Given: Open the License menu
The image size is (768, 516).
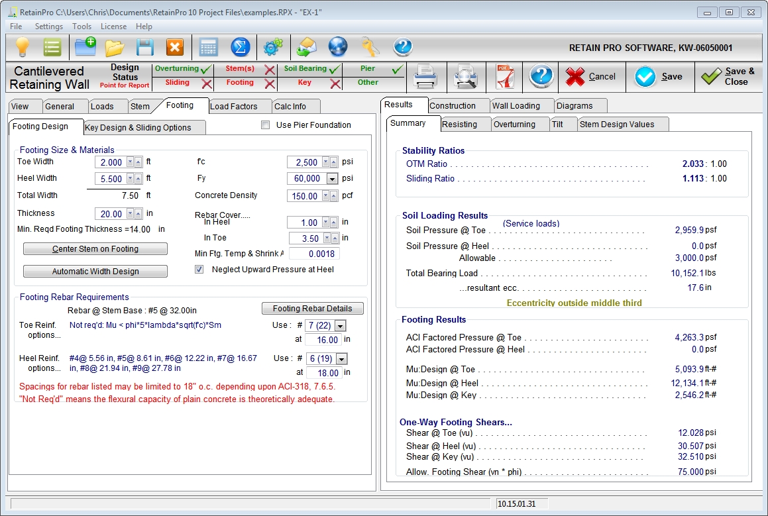Looking at the screenshot, I should (113, 26).
